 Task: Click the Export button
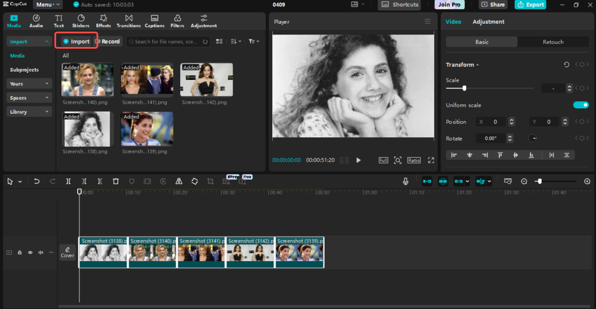point(530,4)
